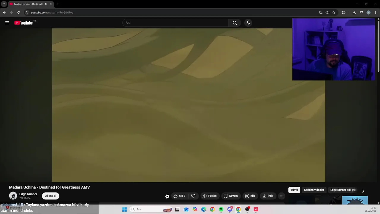Open Task View on taskbar
Image resolution: width=380 pixels, height=214 pixels.
pos(177,209)
